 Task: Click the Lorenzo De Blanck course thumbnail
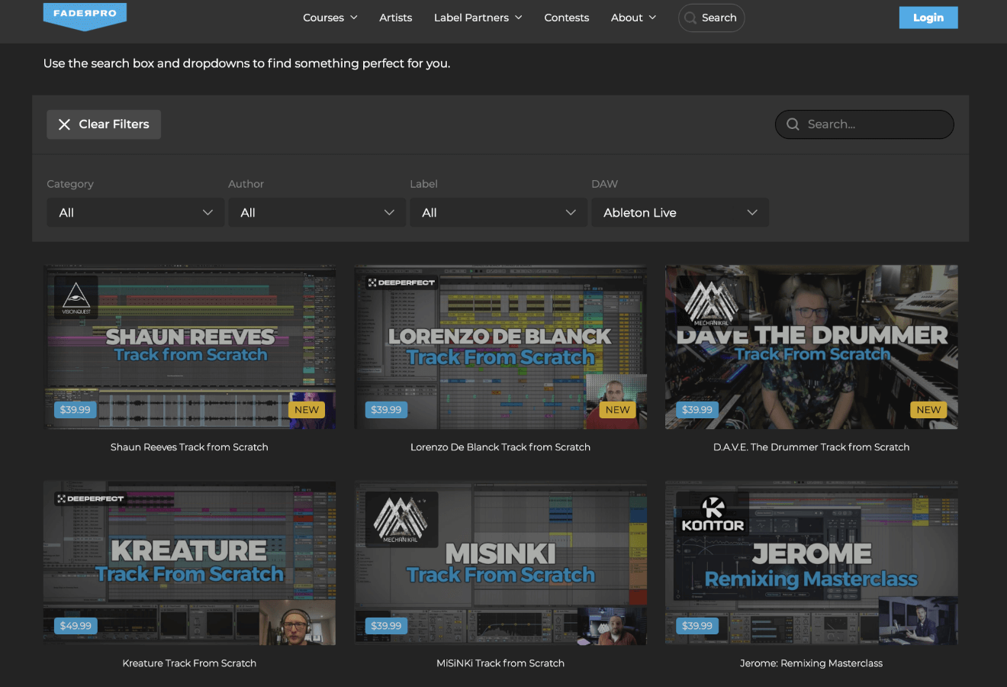click(x=500, y=347)
